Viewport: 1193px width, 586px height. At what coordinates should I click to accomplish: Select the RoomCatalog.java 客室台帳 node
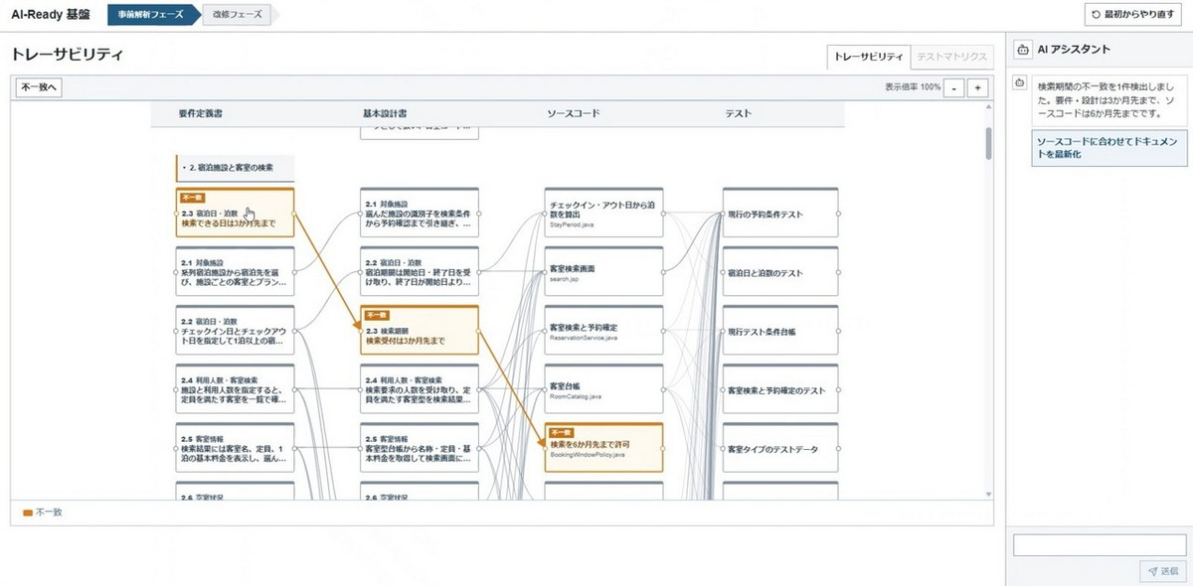pyautogui.click(x=603, y=389)
